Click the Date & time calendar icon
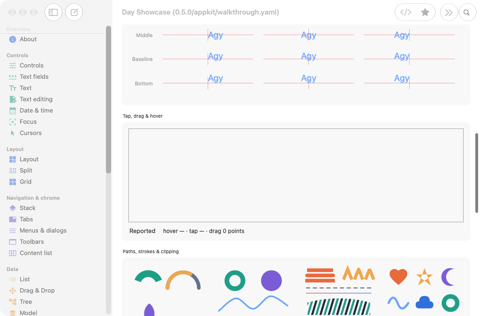Screen dimensions: 480x316 click(13, 111)
